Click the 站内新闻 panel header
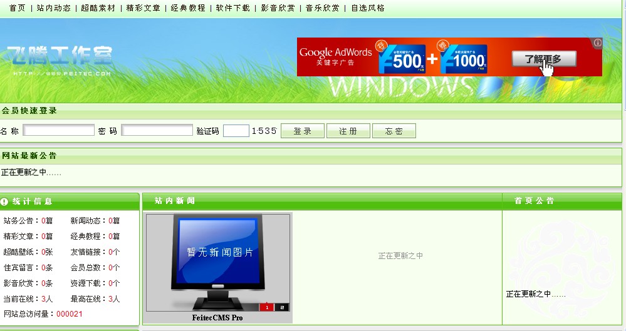The image size is (626, 331). [175, 201]
